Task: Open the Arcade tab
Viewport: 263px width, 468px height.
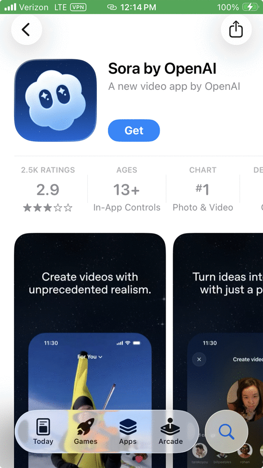Action: click(x=171, y=431)
